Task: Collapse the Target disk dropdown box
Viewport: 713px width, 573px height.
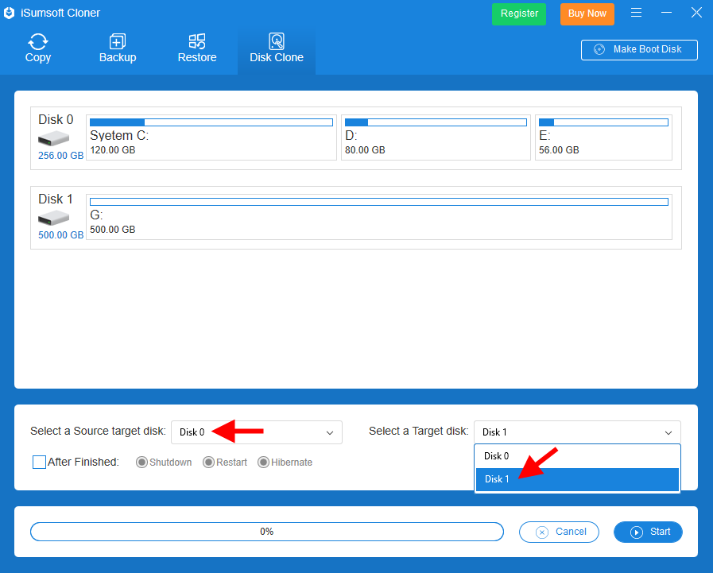Action: (577, 432)
